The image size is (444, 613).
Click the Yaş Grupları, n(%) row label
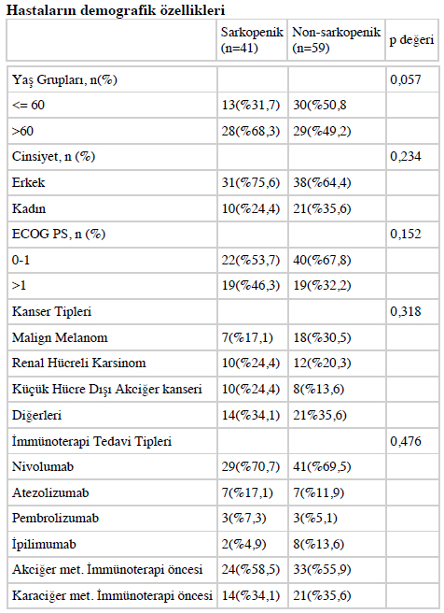tap(64, 79)
